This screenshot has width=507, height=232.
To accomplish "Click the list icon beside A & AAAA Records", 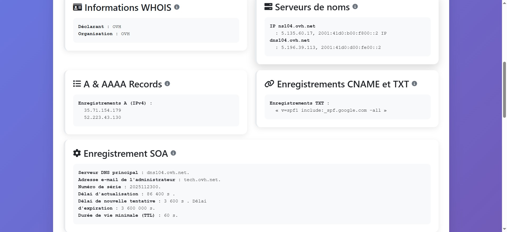I will 77,84.
